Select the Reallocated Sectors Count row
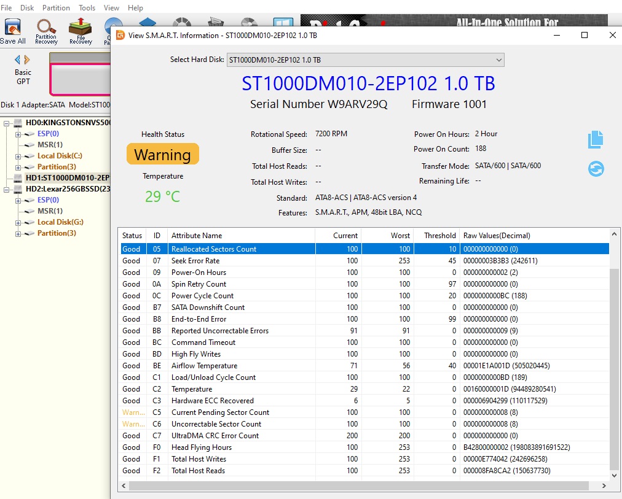The height and width of the screenshot is (499, 622). tap(364, 249)
